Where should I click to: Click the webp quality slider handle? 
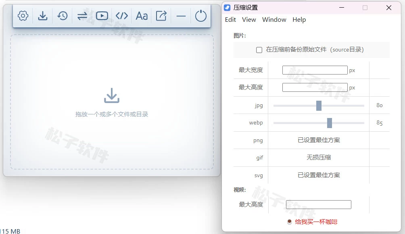tap(329, 123)
